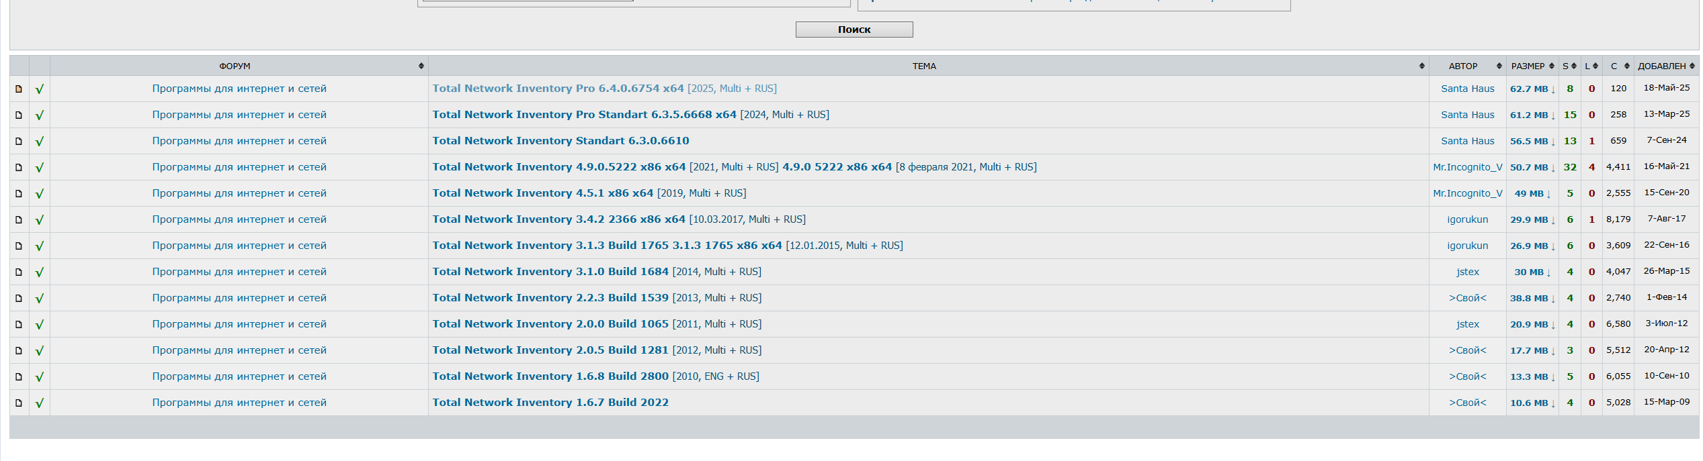
Task: Open author Santa Haus in 6.4.0.6754 row
Action: pos(1467,89)
